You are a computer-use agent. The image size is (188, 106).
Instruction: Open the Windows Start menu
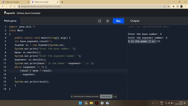click(80, 103)
